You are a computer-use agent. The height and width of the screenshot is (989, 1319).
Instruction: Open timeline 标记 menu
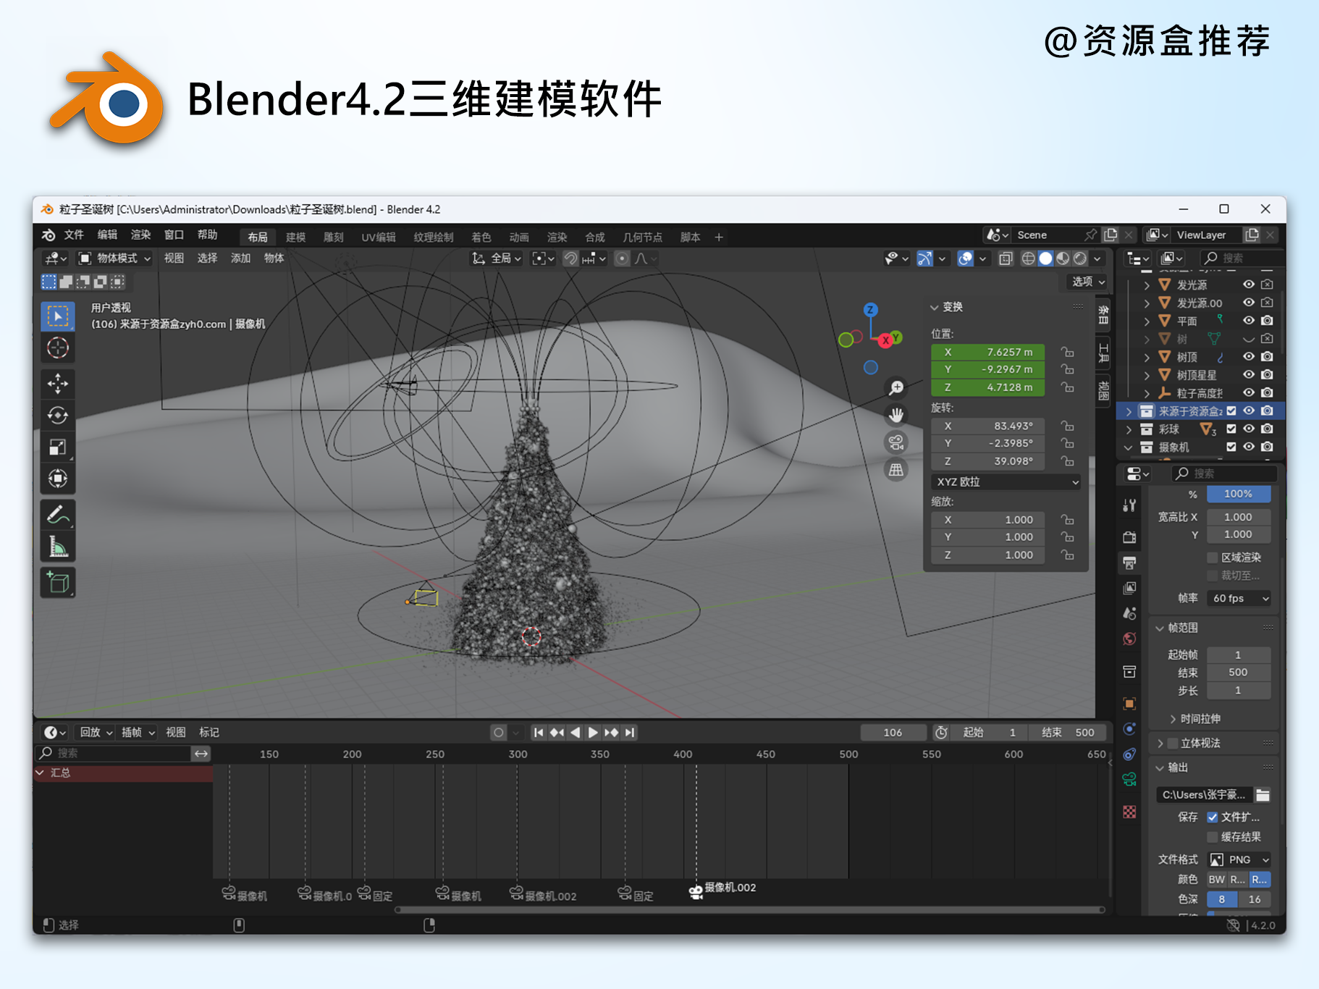click(209, 733)
